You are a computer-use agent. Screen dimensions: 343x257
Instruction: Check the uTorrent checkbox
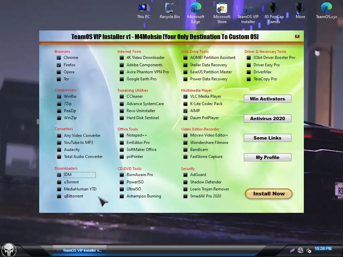(59, 182)
